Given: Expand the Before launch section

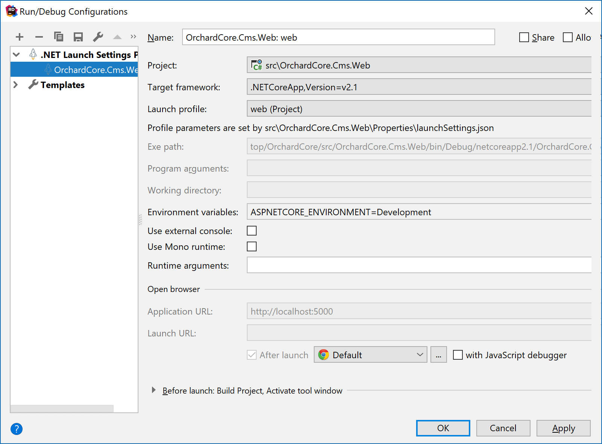Looking at the screenshot, I should click(x=154, y=391).
